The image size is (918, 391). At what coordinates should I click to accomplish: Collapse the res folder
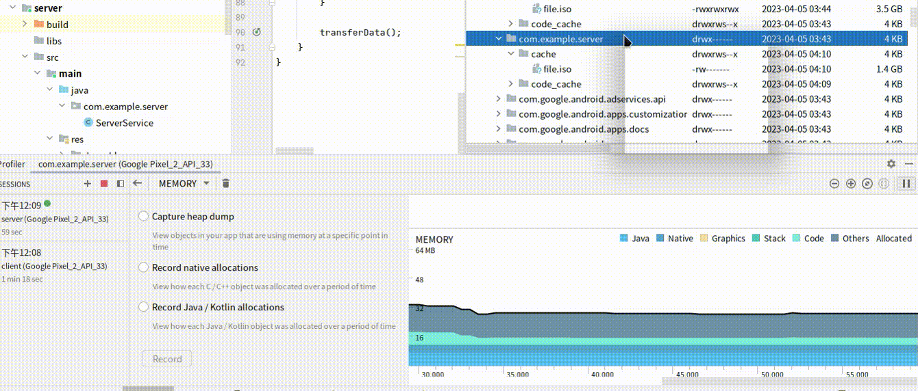click(49, 139)
